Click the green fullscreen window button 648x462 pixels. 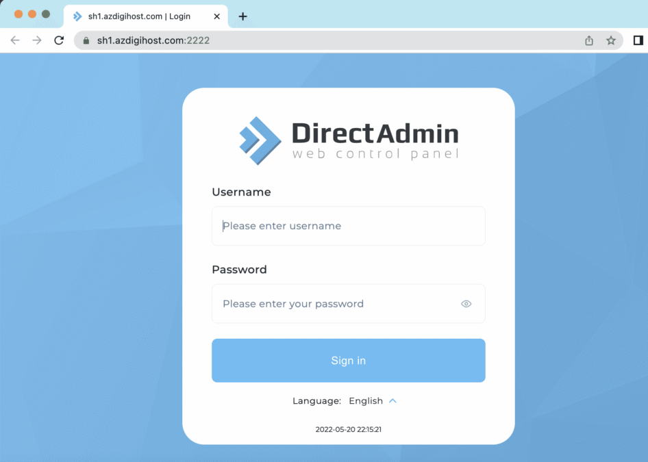pyautogui.click(x=46, y=14)
